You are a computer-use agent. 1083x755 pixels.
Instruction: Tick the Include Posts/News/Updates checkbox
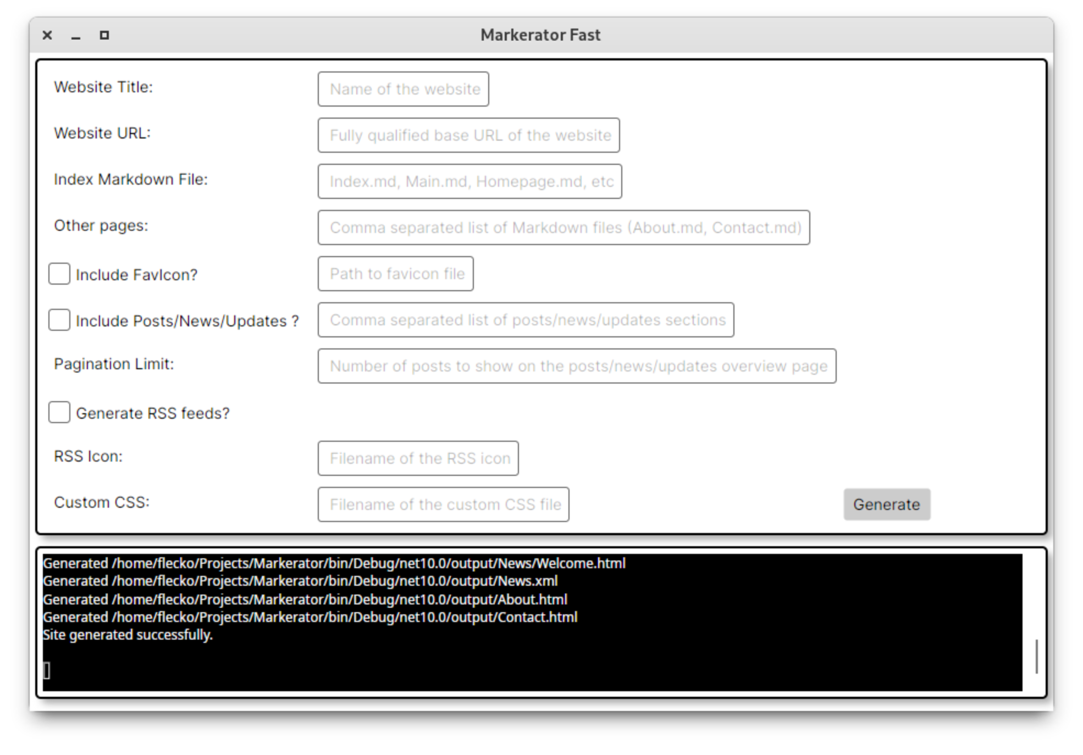click(59, 320)
